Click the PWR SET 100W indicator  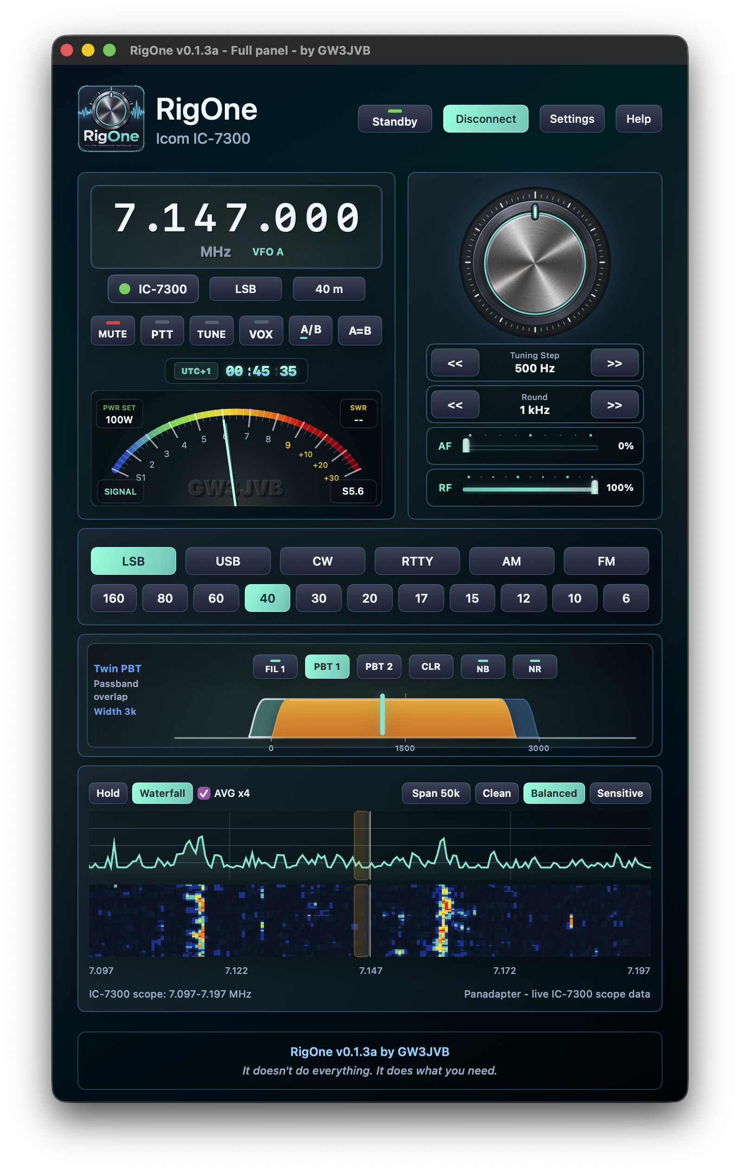pyautogui.click(x=119, y=414)
